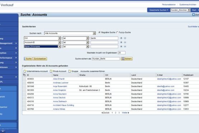
Task: Create new Gruppe
Action: tap(74, 71)
